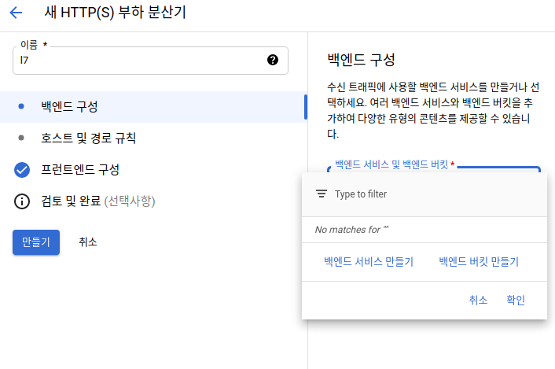Click the 백엔드 구성 heading on the right
This screenshot has height=369, width=555.
coord(361,60)
